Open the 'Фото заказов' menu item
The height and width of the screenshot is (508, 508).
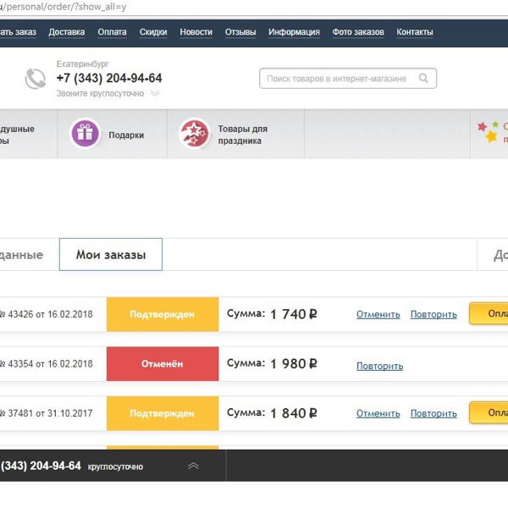pyautogui.click(x=358, y=32)
